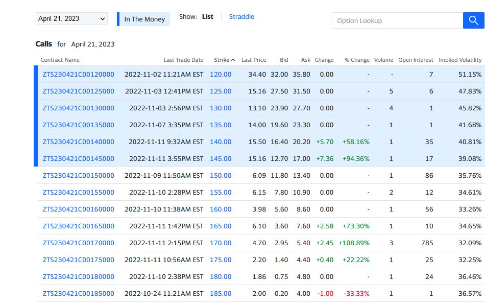Select the List view option
Image resolution: width=485 pixels, height=305 pixels.
[x=208, y=17]
